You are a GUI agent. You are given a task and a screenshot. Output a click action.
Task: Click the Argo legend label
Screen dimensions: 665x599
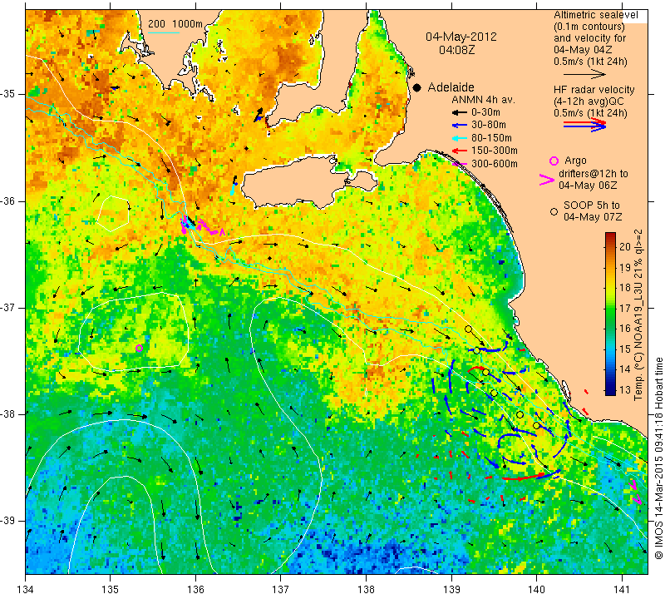[x=575, y=161]
